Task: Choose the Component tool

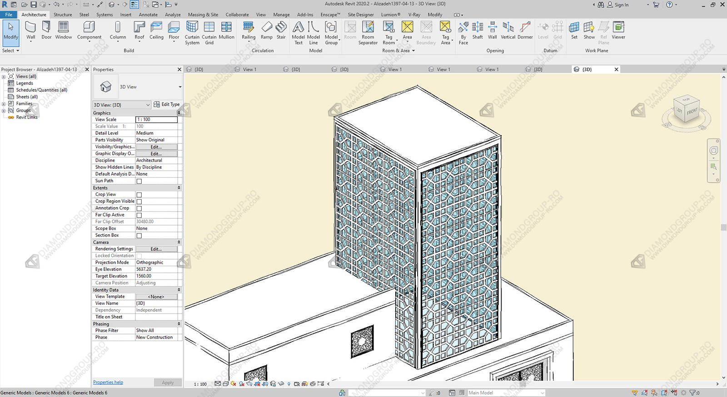Action: click(89, 31)
